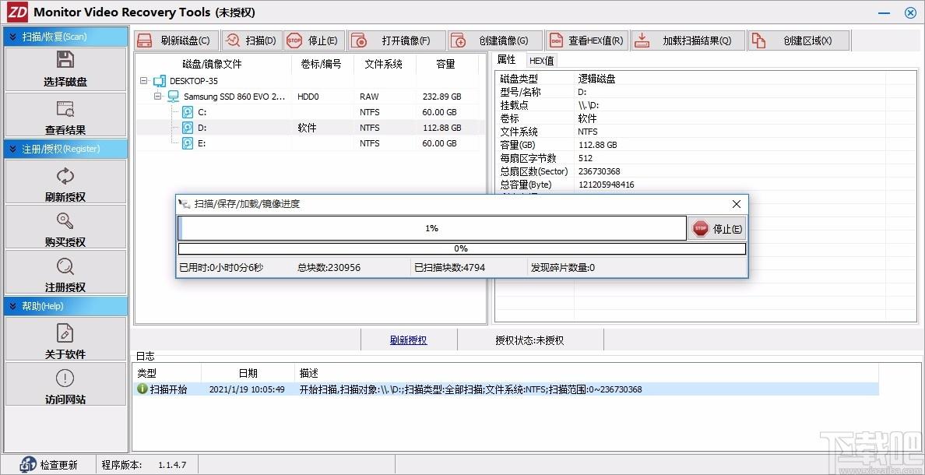
Task: Click the progress dialog title camera icon
Action: point(185,203)
